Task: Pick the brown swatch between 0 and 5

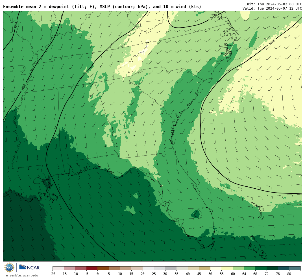Action: [x=103, y=268]
